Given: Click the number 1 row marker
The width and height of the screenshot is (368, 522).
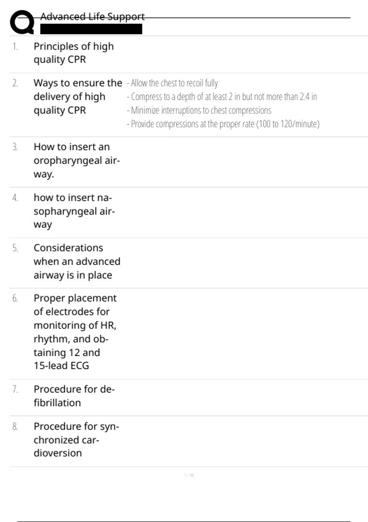Looking at the screenshot, I should point(15,46).
